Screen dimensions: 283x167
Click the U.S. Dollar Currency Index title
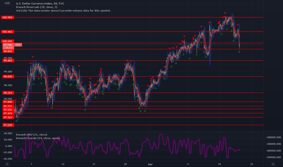tap(40, 3)
